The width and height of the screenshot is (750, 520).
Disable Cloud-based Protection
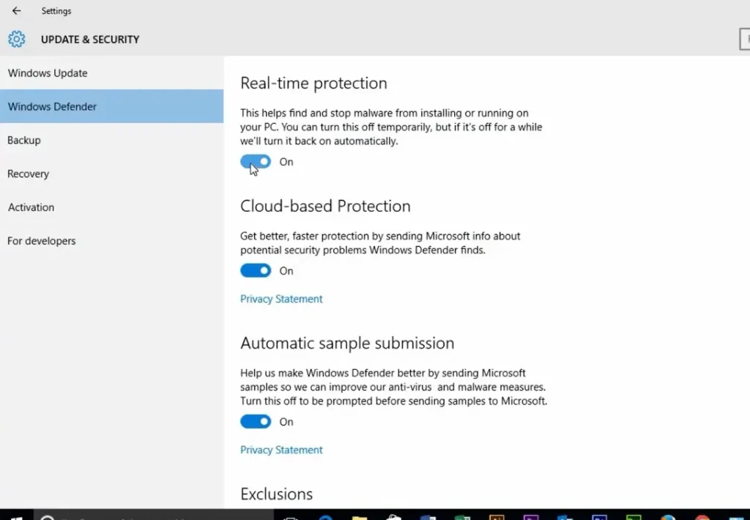tap(255, 270)
